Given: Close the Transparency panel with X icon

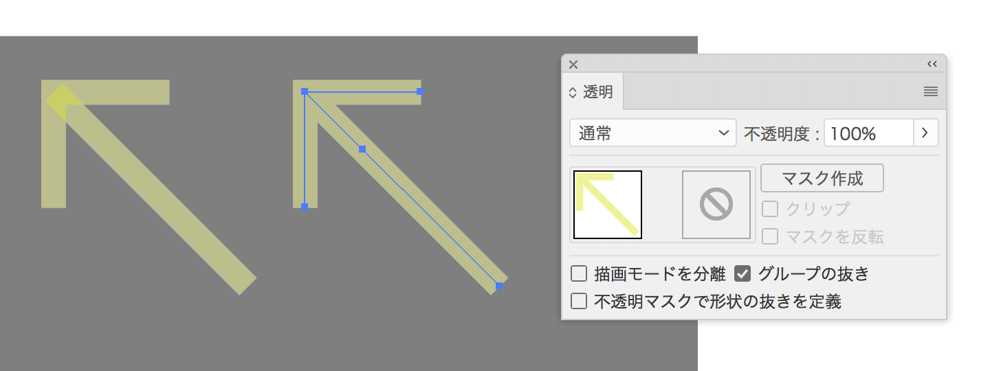Looking at the screenshot, I should tap(573, 64).
